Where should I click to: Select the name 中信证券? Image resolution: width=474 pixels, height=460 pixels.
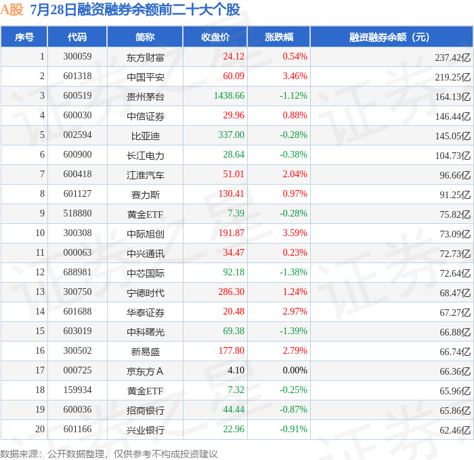tap(146, 116)
